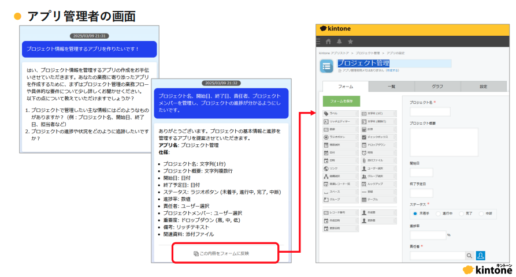Viewport: 516px width, 277px height.
Task: Click the kintone logo in yellow header
Action: (x=335, y=29)
